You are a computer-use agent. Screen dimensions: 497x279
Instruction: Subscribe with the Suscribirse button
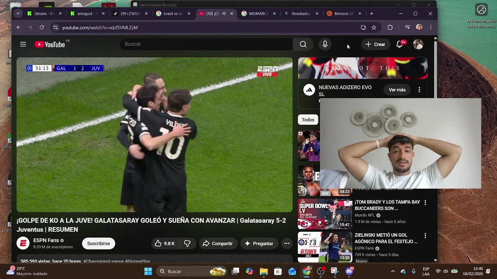click(98, 243)
